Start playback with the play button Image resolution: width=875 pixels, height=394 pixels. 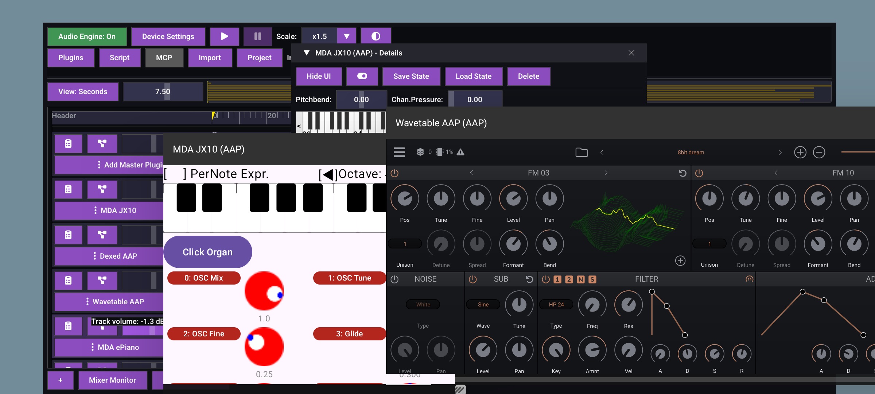click(x=225, y=36)
